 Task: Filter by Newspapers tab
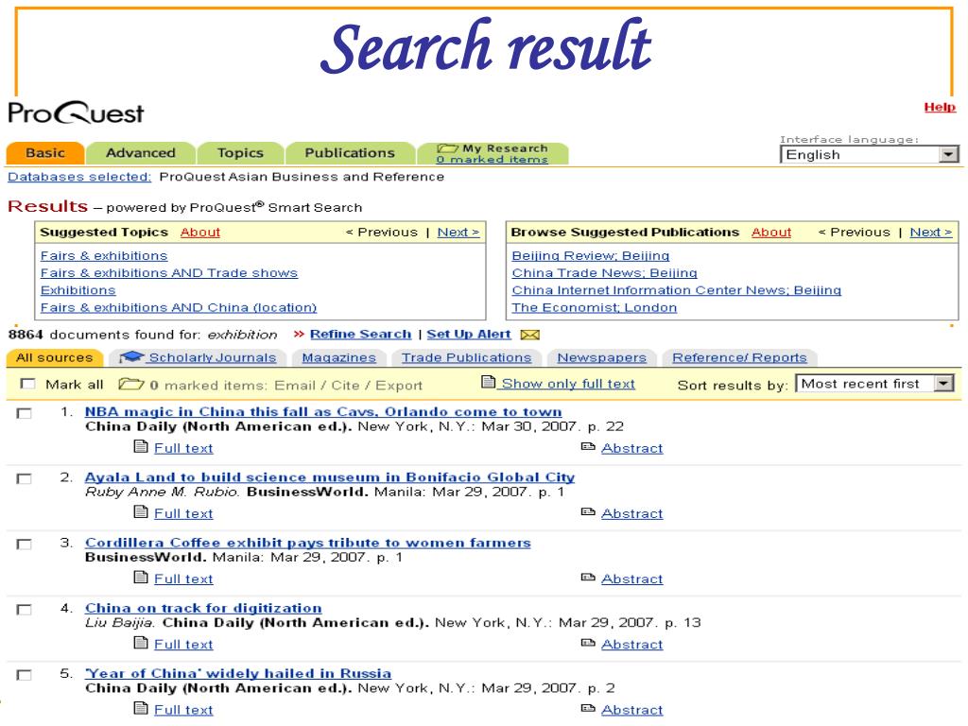(602, 357)
